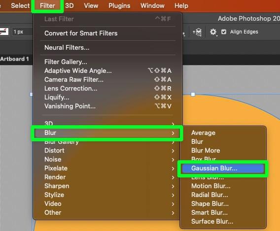Open the 3D menu in menu bar
Viewport: 280px width, 231px height.
tap(70, 6)
